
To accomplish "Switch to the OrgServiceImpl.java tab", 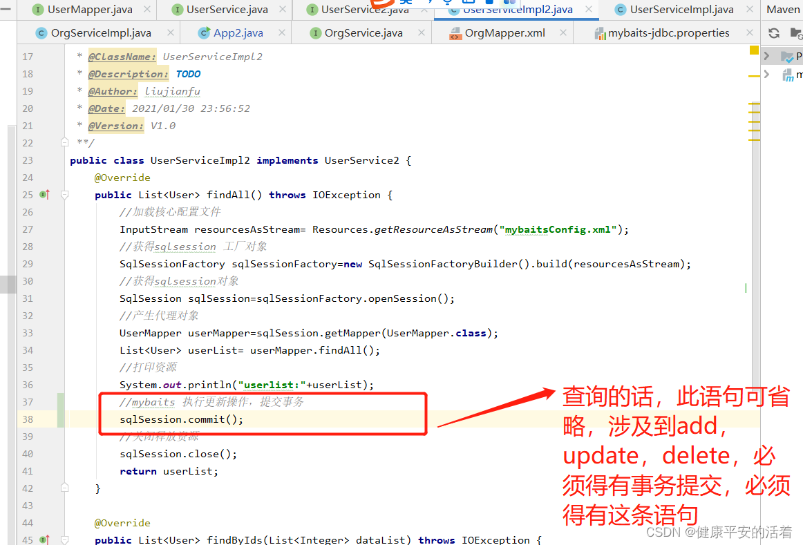I will point(99,32).
